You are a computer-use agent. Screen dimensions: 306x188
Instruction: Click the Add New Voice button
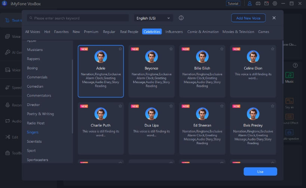pyautogui.click(x=248, y=18)
